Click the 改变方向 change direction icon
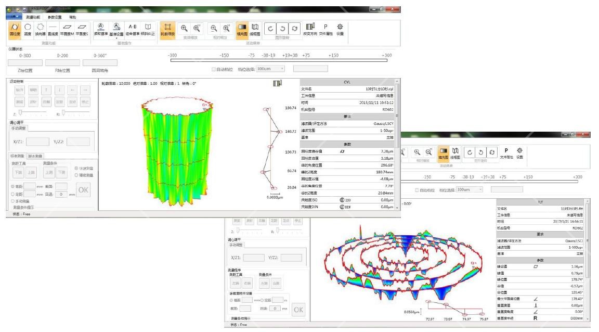599x332 pixels. (x=310, y=29)
